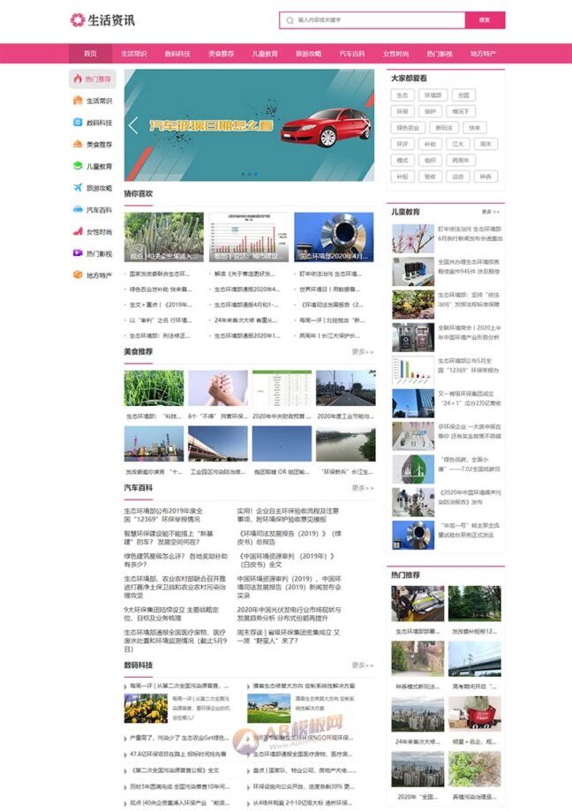Open the Shanghai skyline photo under 美食推荐
Screen dimensions: 572x811
(154, 444)
